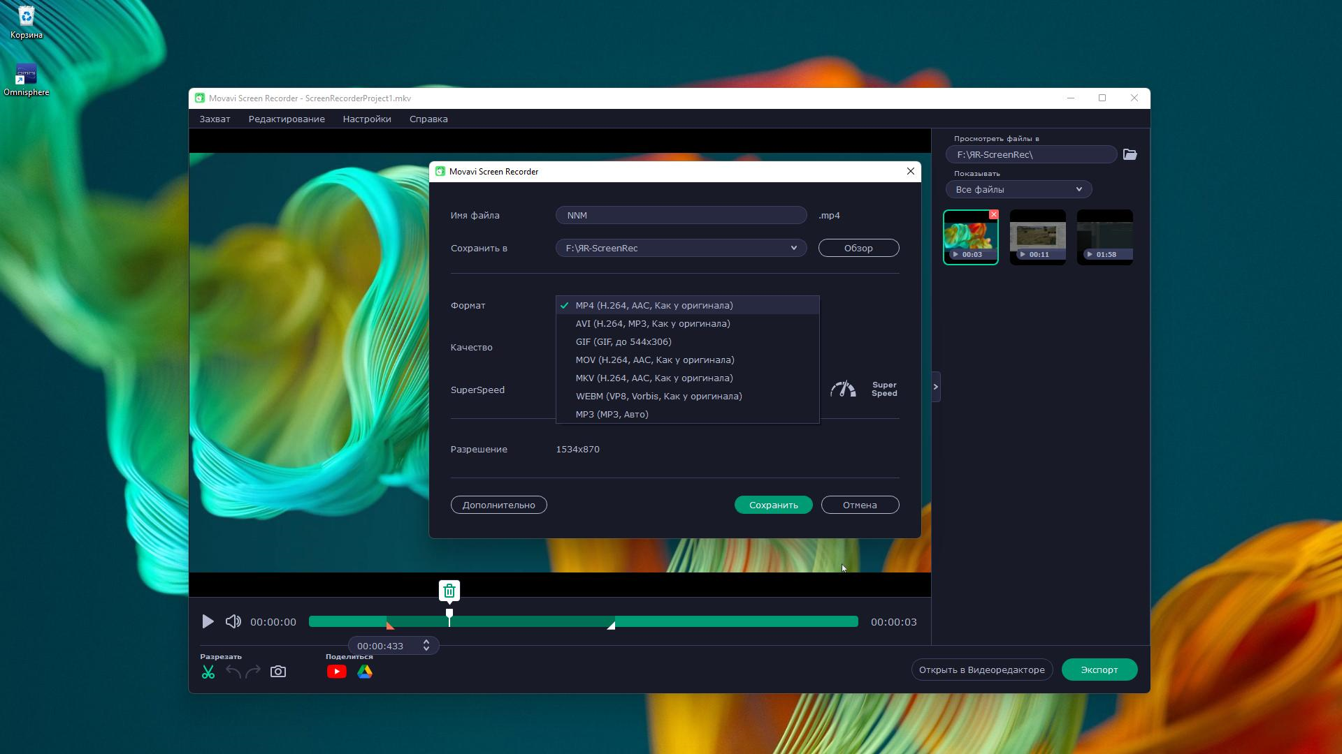The width and height of the screenshot is (1342, 754).
Task: Collapse the side files panel
Action: click(936, 387)
